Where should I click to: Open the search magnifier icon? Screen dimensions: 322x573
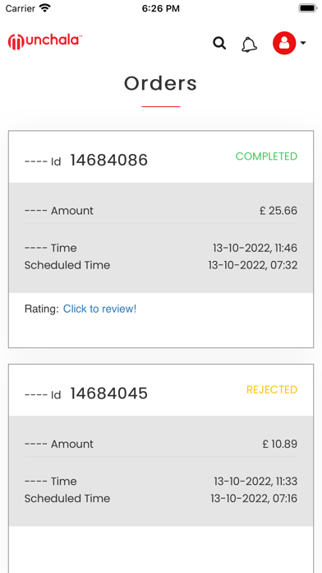219,43
